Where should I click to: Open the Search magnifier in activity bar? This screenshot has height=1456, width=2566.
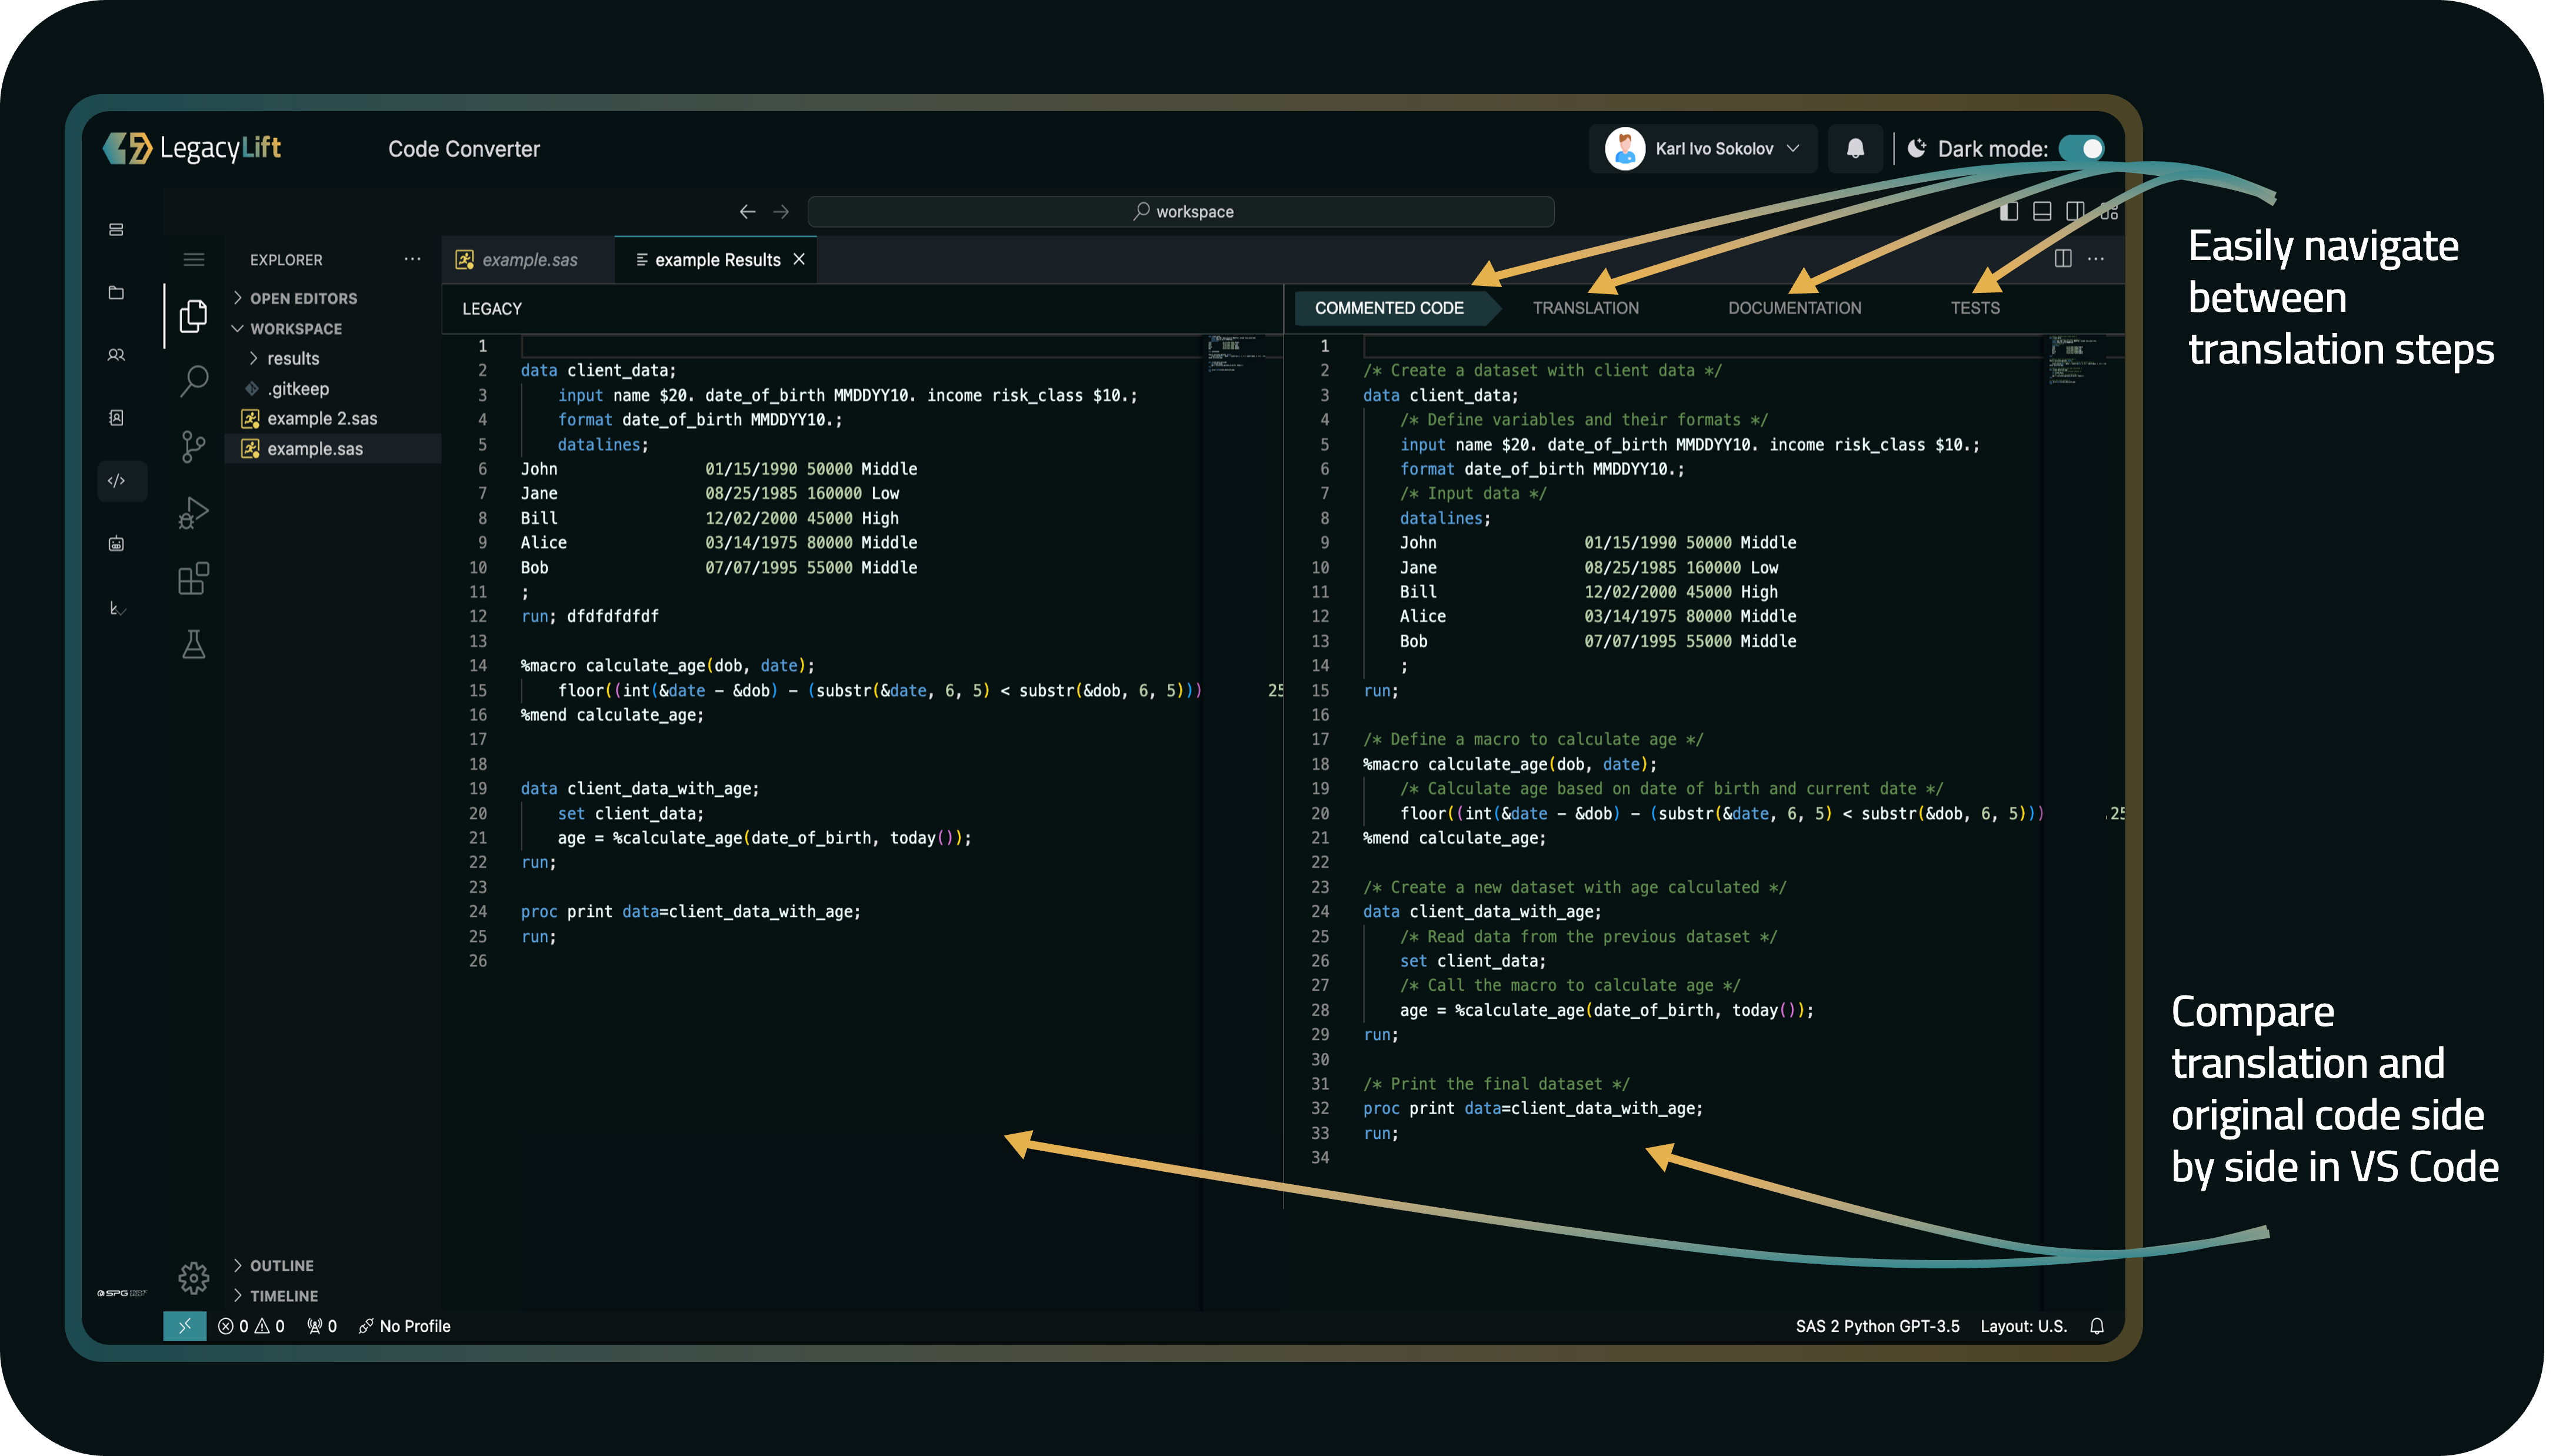193,381
